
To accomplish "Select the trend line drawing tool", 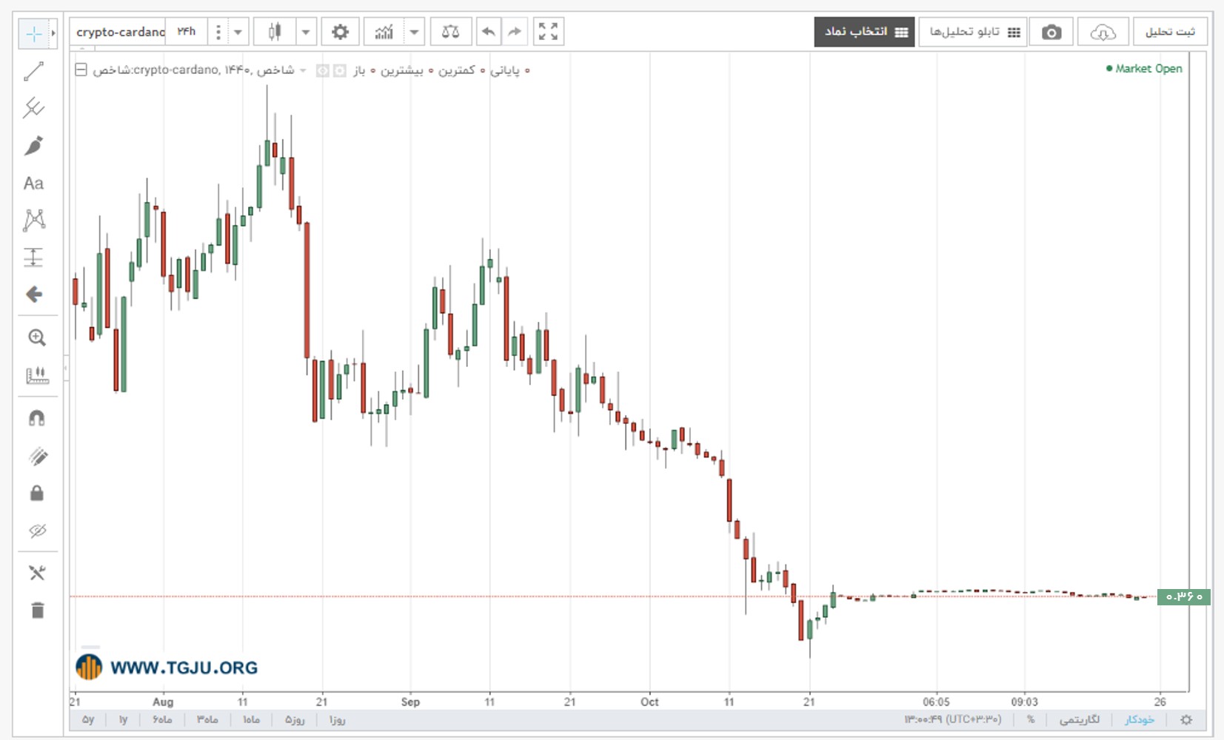I will pyautogui.click(x=34, y=71).
